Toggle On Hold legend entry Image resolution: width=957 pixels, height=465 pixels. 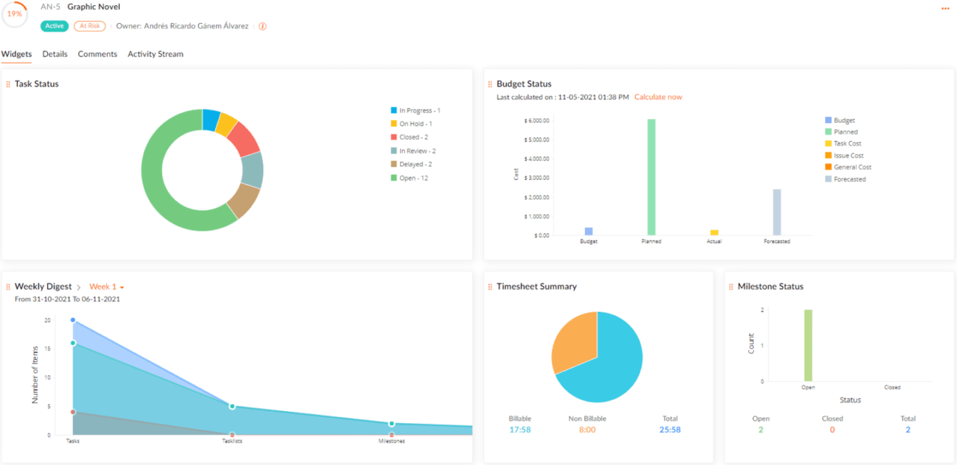[x=411, y=124]
